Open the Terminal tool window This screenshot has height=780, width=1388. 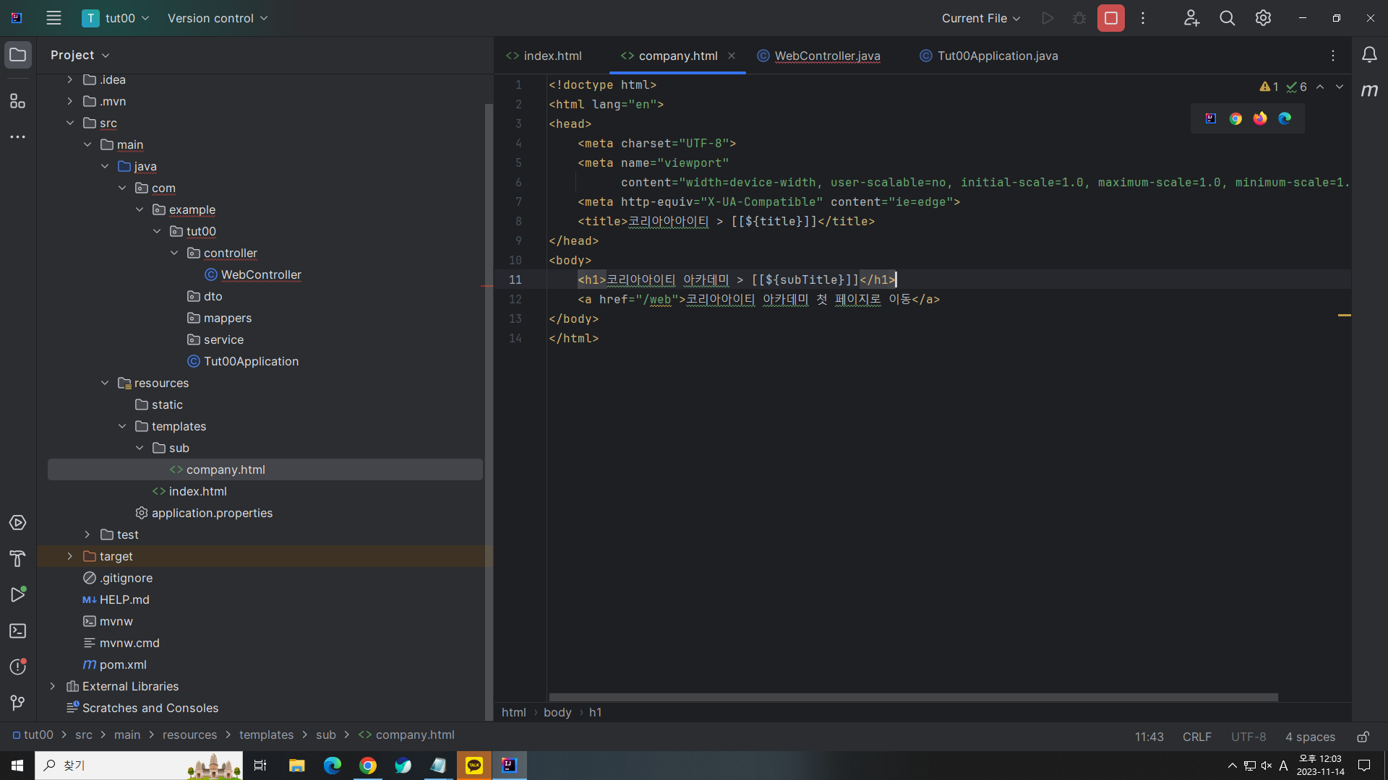click(x=17, y=631)
